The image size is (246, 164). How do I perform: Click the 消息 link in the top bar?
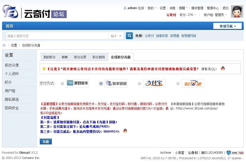point(172,8)
